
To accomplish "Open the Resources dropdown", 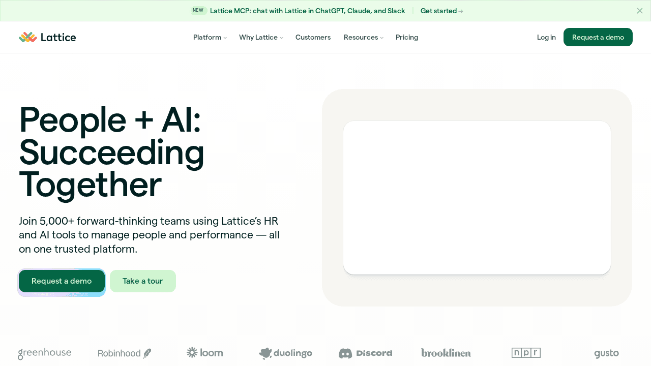I will coord(364,37).
